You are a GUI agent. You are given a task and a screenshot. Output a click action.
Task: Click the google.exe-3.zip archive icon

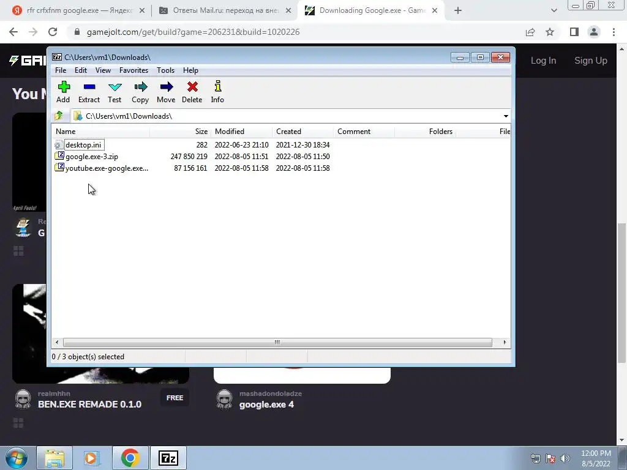click(59, 156)
